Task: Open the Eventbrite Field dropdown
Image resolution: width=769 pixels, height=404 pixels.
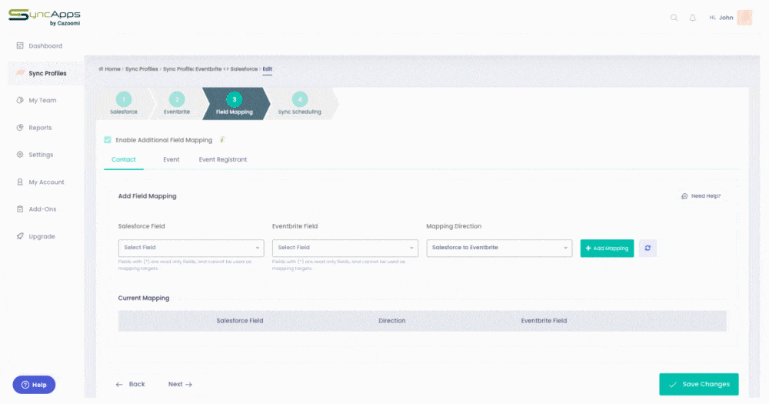Action: [x=345, y=248]
